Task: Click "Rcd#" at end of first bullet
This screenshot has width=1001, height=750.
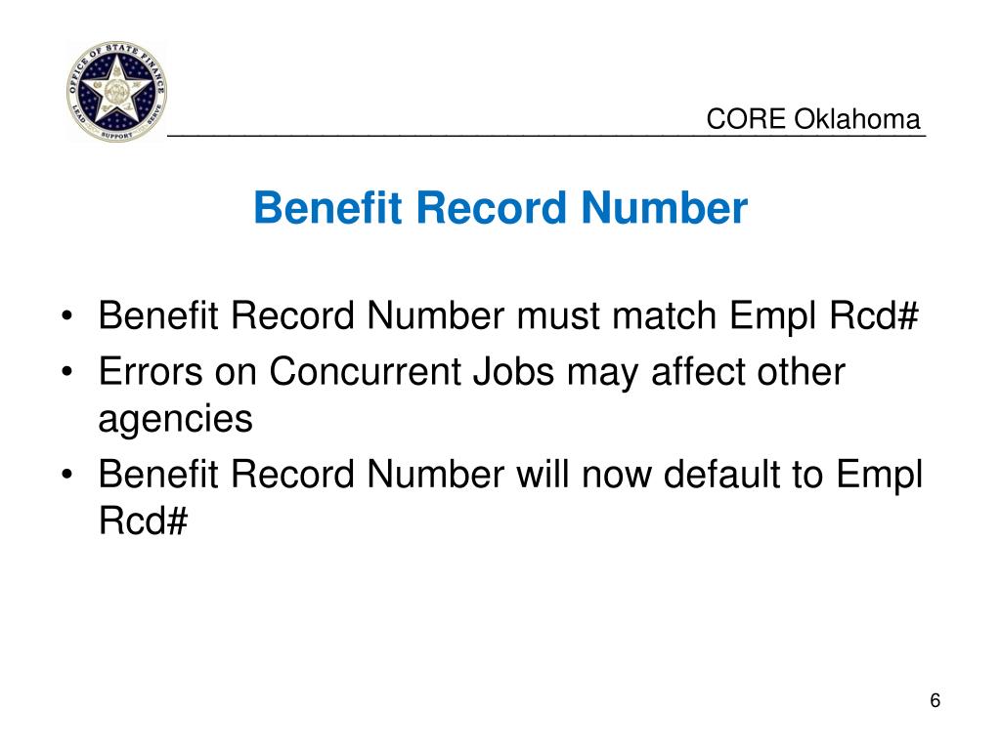Action: (x=873, y=315)
